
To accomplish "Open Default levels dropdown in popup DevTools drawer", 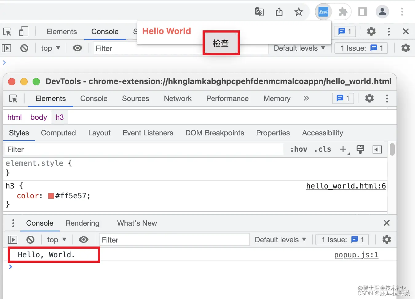I will 280,240.
